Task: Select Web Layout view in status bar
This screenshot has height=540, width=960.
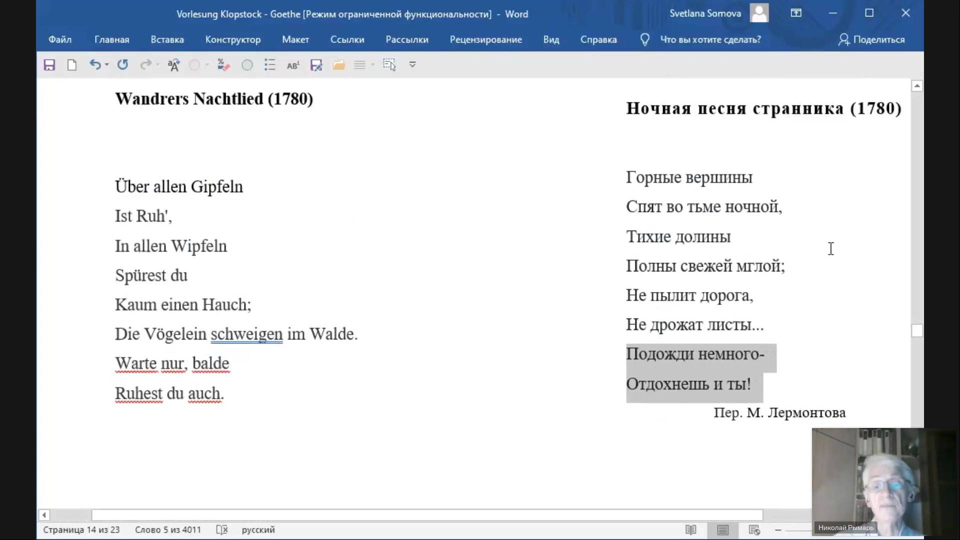Action: (x=754, y=529)
